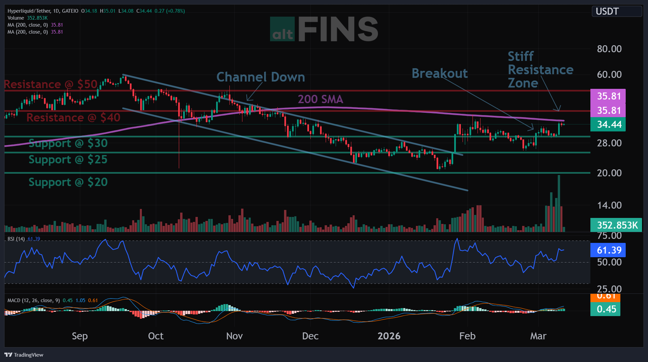
Task: Click the Nov label on time axis
Action: pos(234,336)
